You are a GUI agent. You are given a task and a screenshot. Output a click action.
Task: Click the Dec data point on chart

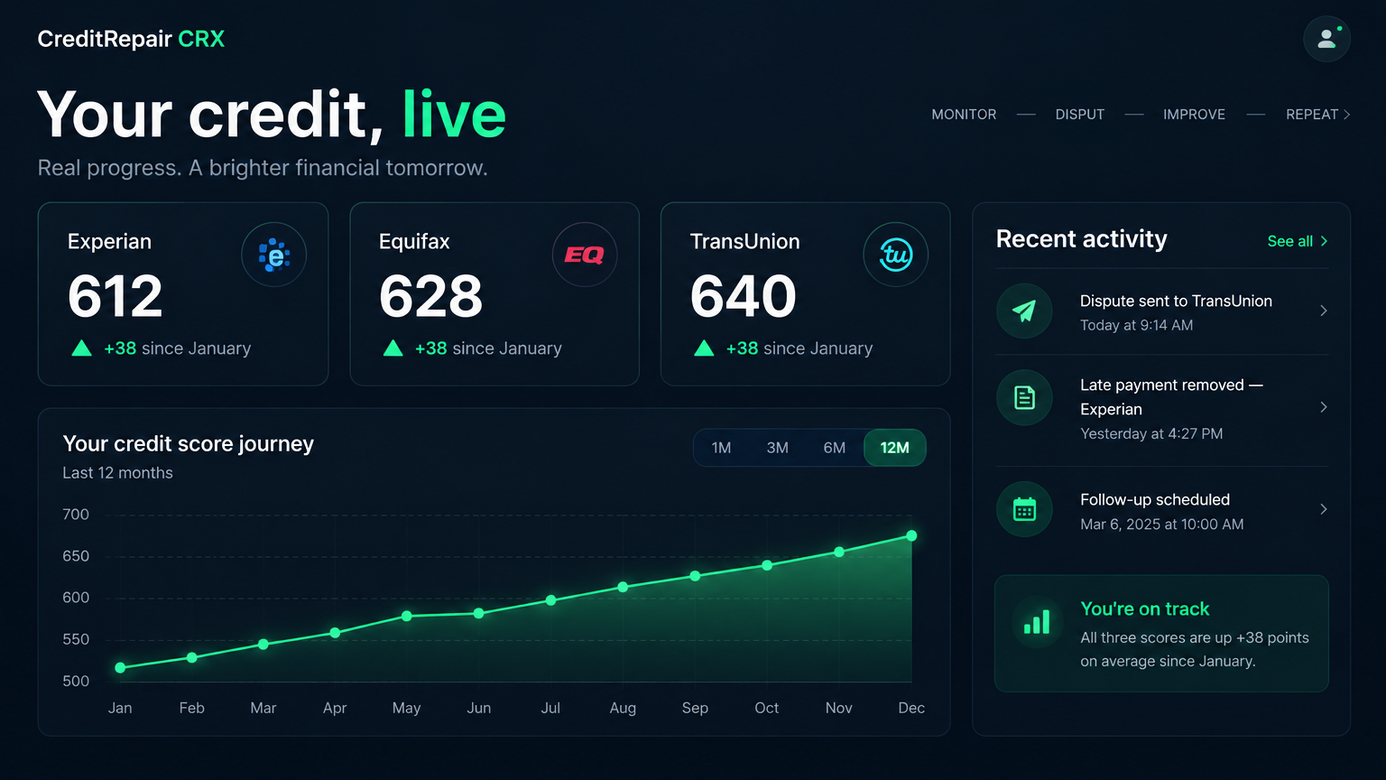point(911,536)
